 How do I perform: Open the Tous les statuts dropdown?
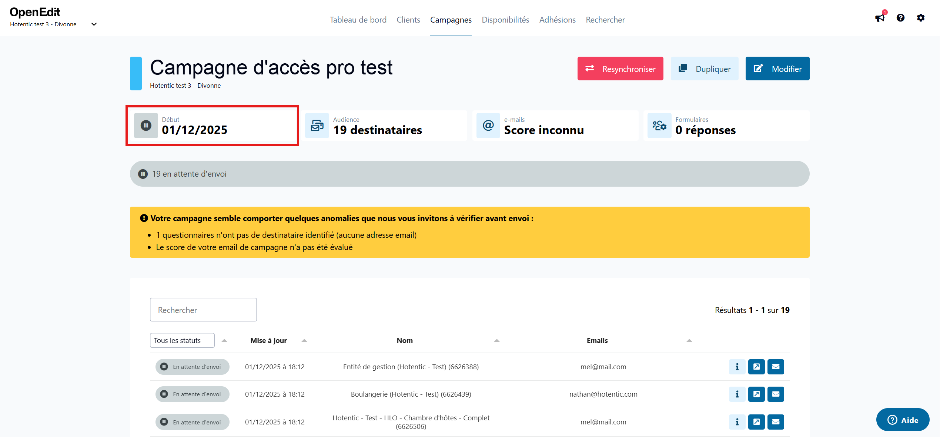(x=182, y=340)
